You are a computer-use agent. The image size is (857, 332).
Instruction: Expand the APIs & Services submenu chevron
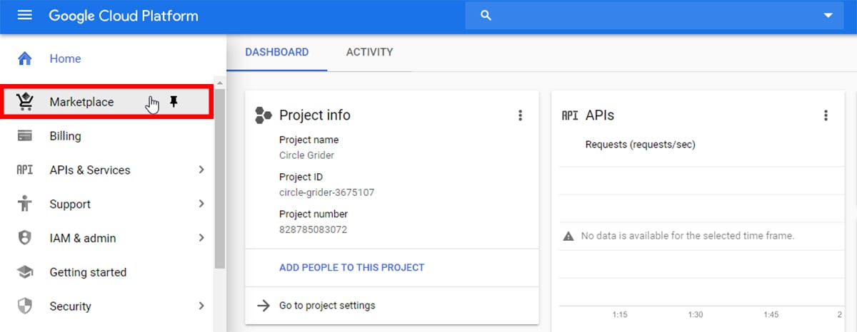pyautogui.click(x=201, y=170)
